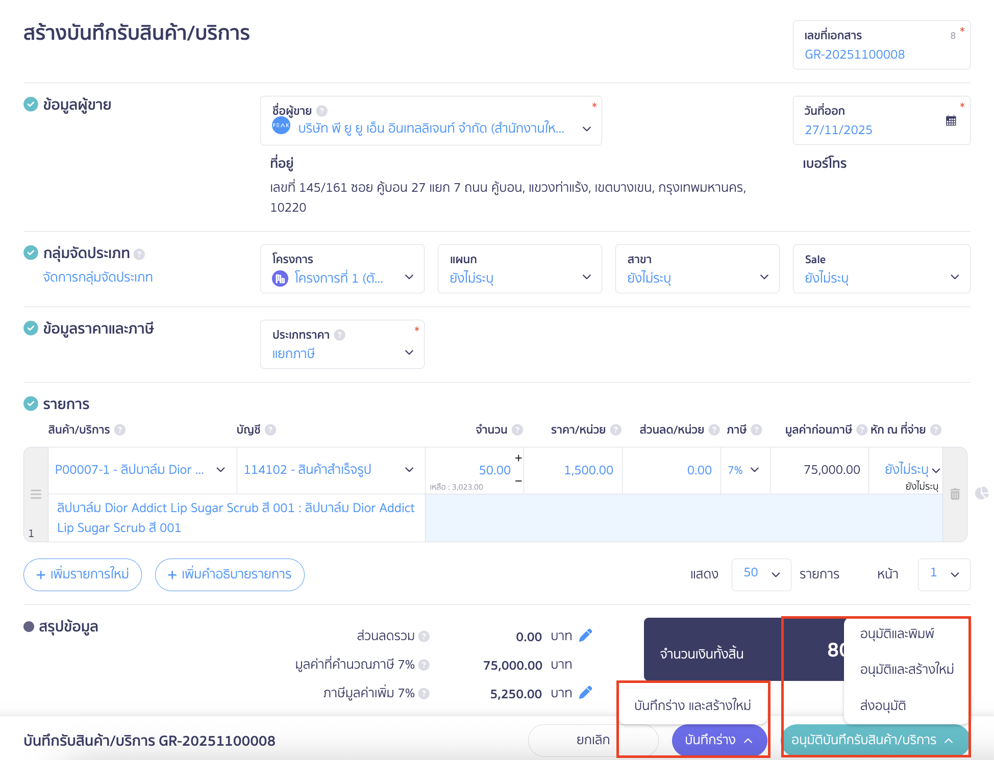This screenshot has width=994, height=760.
Task: Click the trash icon to delete item row
Action: click(x=955, y=494)
